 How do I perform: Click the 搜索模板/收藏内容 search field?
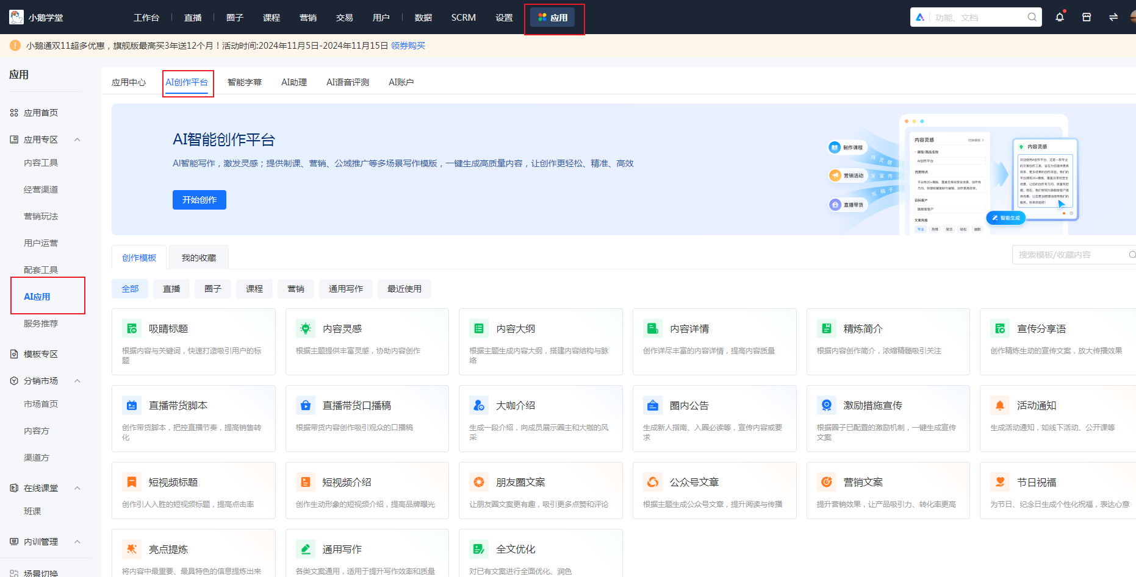(1074, 255)
